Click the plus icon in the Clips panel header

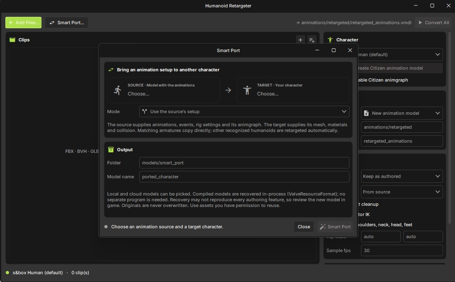coord(300,40)
